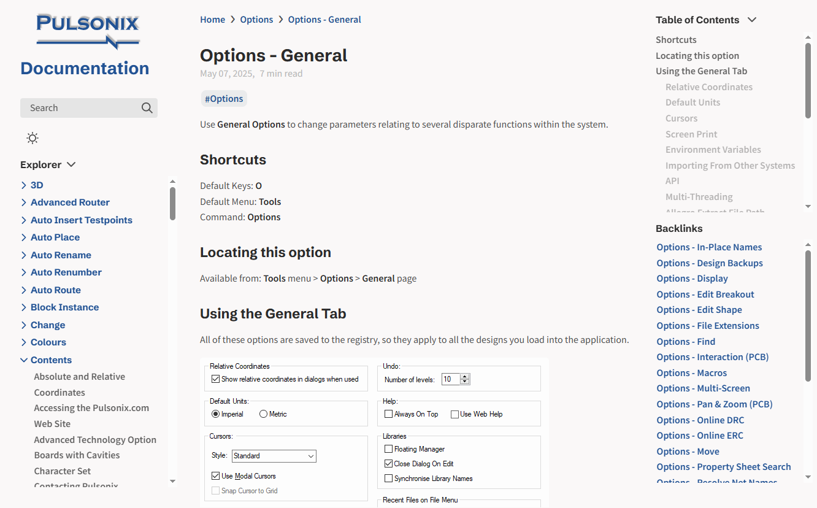Viewport: 817px width, 508px height.
Task: Collapse the Table of Contents chevron
Action: pos(752,20)
